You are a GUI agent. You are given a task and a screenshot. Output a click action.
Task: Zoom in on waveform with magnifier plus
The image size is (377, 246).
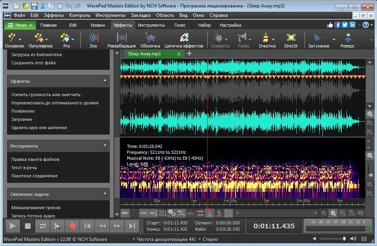coord(370,114)
